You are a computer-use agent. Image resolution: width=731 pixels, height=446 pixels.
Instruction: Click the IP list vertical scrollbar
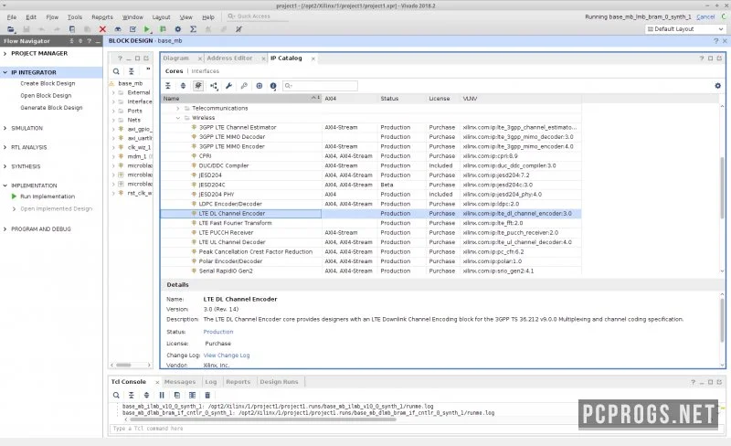point(722,186)
